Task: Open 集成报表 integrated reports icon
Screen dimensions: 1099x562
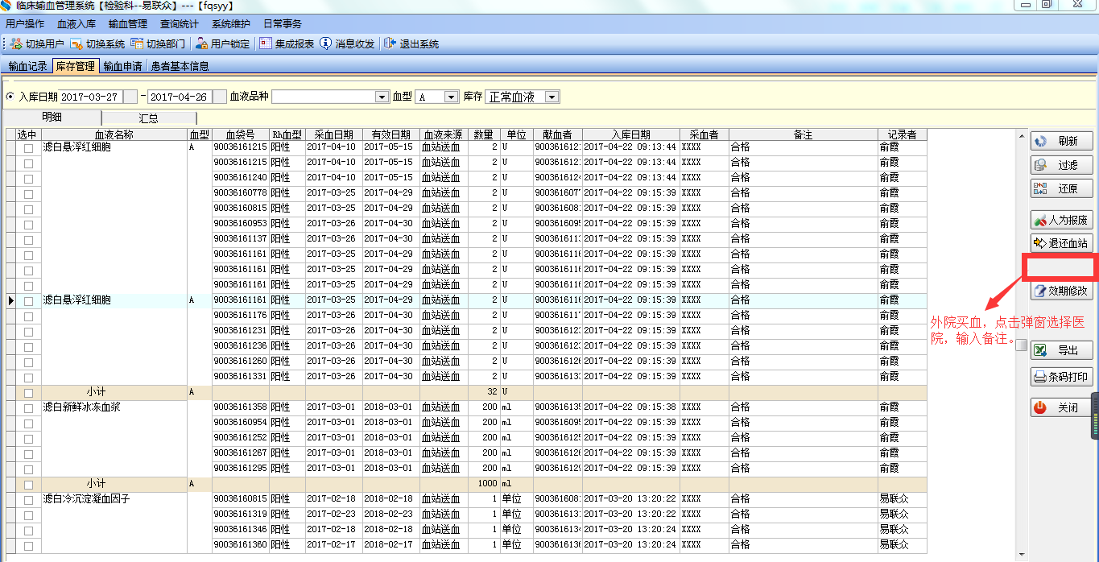Action: 266,44
